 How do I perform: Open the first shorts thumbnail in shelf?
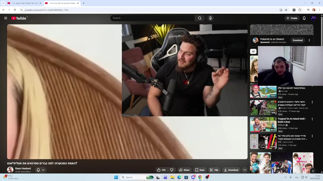(260, 163)
